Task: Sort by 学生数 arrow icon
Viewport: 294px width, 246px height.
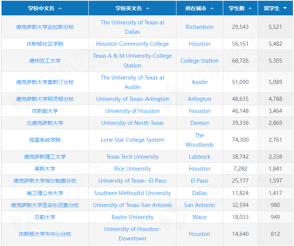Action: pos(250,8)
